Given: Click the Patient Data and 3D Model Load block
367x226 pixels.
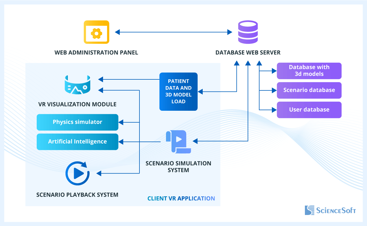Looking at the screenshot, I should (178, 92).
